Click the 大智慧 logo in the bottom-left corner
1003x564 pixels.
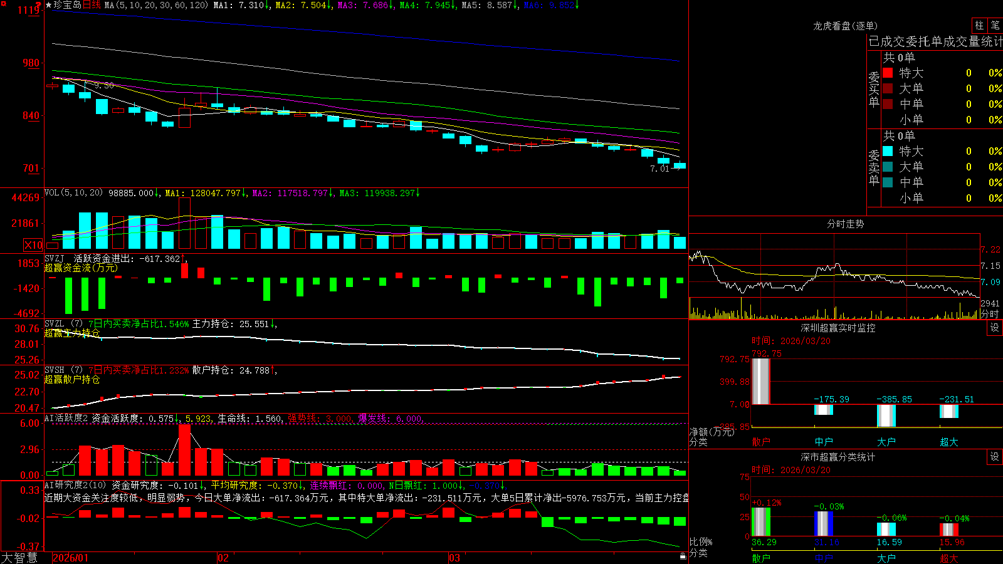pyautogui.click(x=19, y=558)
